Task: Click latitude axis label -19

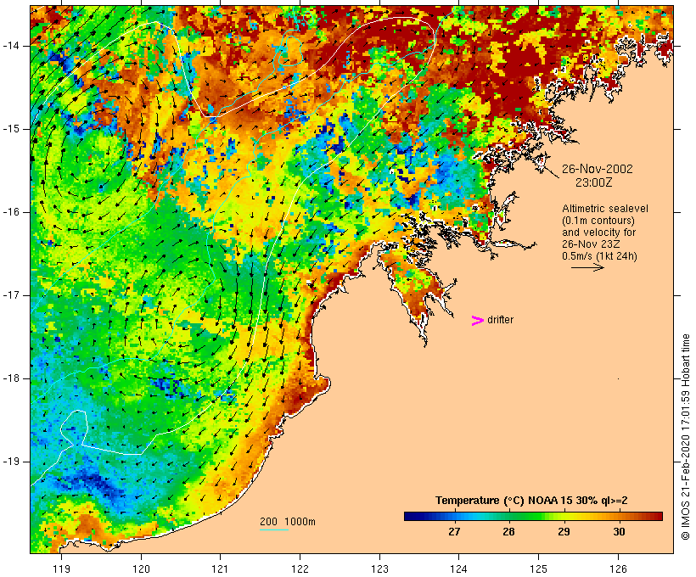Action: click(10, 462)
